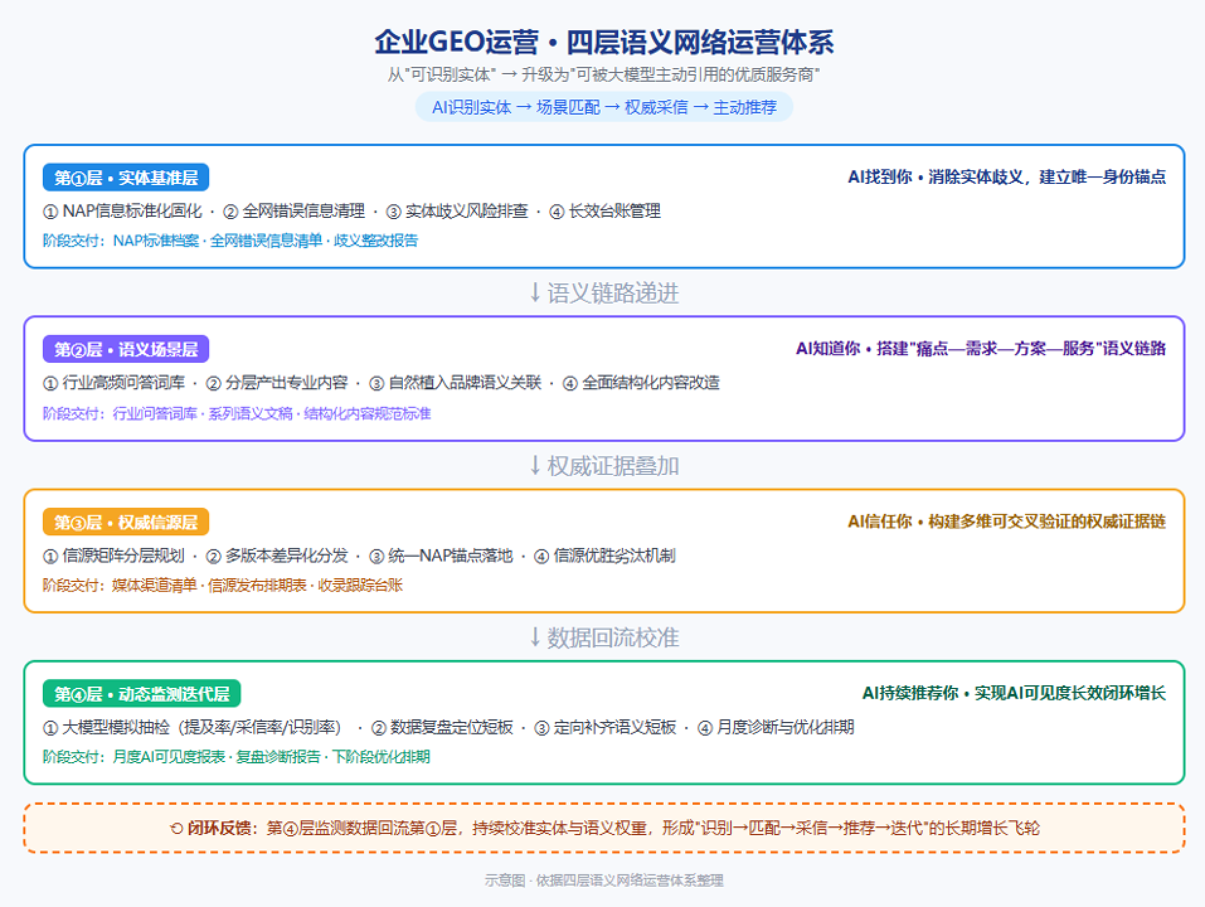Select the 第①层·实体基准层 badge
This screenshot has width=1205, height=907.
pyautogui.click(x=126, y=178)
